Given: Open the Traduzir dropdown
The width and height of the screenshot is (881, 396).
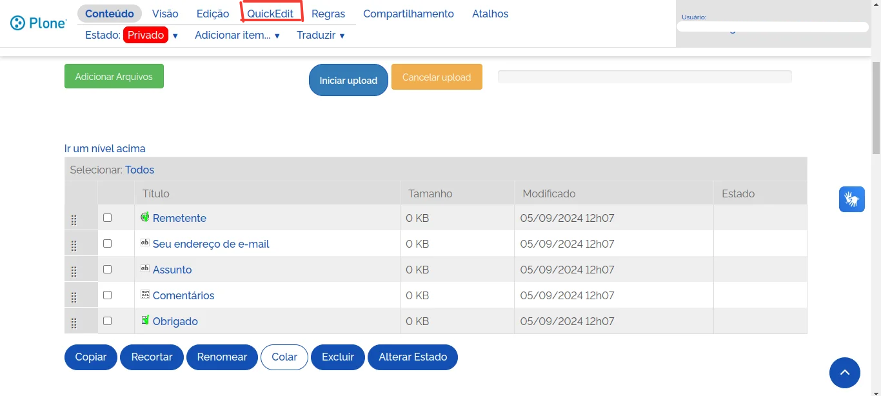Looking at the screenshot, I should (x=321, y=35).
